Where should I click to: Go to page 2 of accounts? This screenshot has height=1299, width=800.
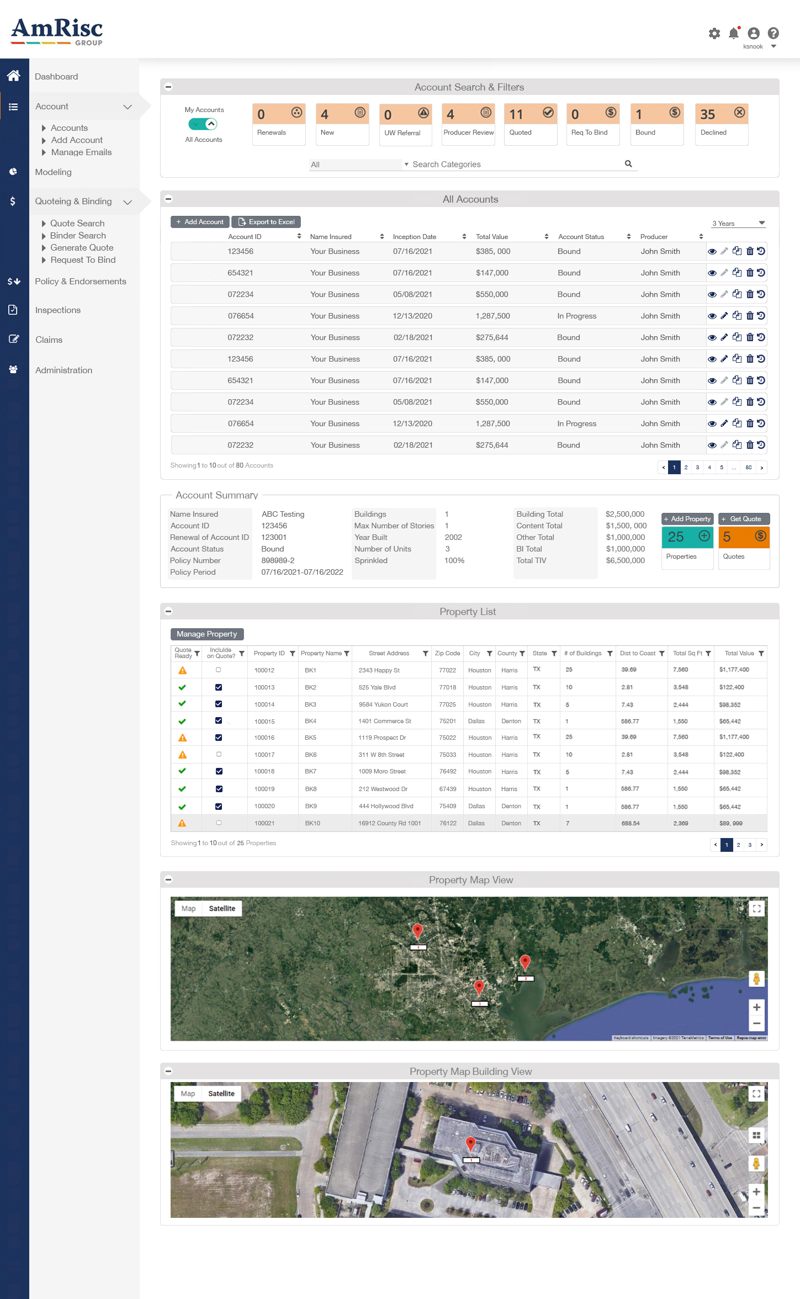[x=686, y=468]
